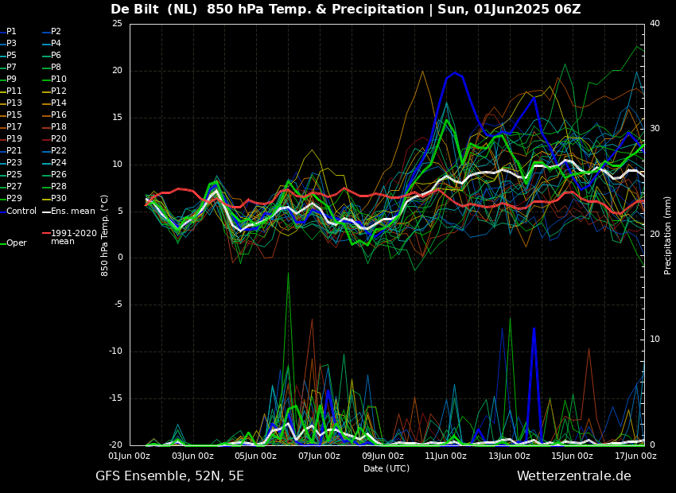This screenshot has width=676, height=493.
Task: Click P29 in the legend
Action: pos(11,199)
